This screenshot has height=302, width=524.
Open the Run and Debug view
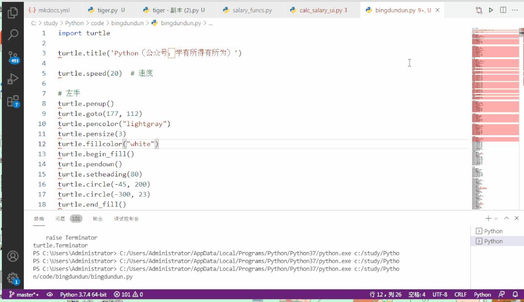(13, 79)
